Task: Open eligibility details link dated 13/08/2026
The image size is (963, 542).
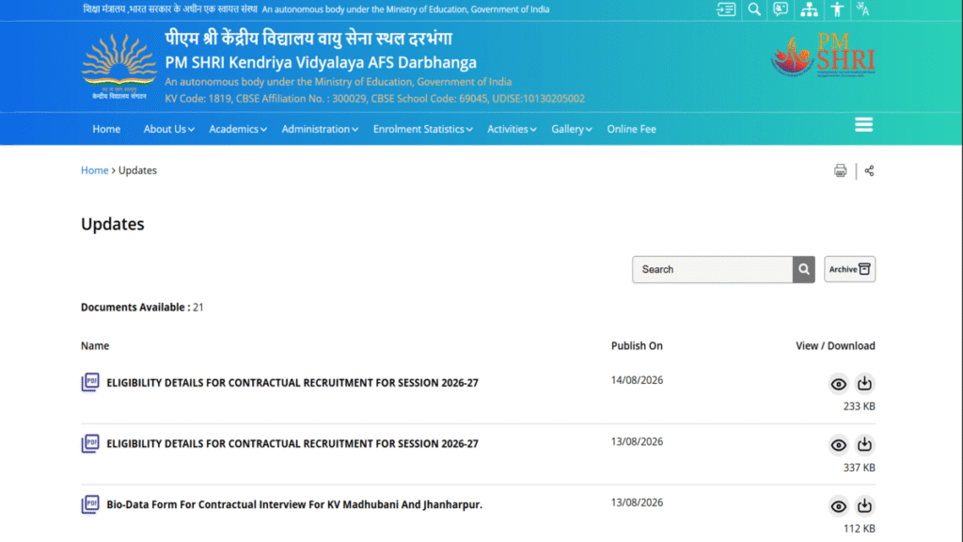Action: [292, 443]
